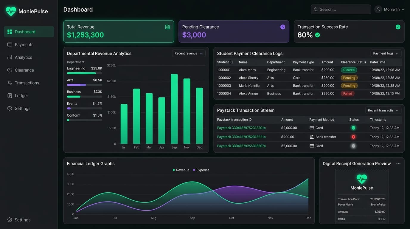Screen dimensions: 410x229
Task: Click the table icon on the Total Revenue card
Action: 167,27
